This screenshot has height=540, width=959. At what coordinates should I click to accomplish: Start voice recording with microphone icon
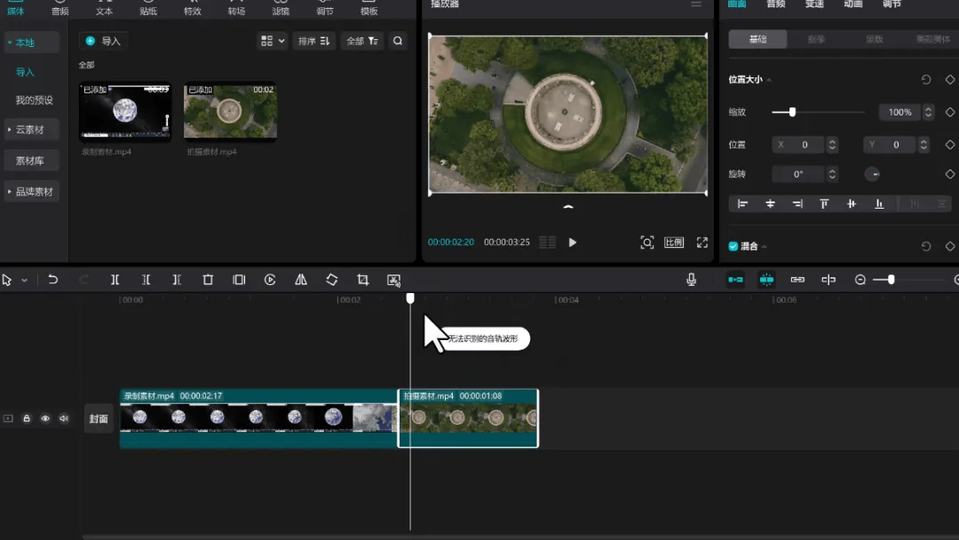click(x=691, y=280)
